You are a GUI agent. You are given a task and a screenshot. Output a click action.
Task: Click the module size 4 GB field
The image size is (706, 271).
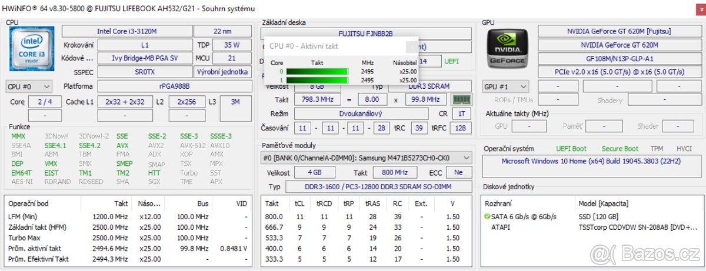point(315,173)
